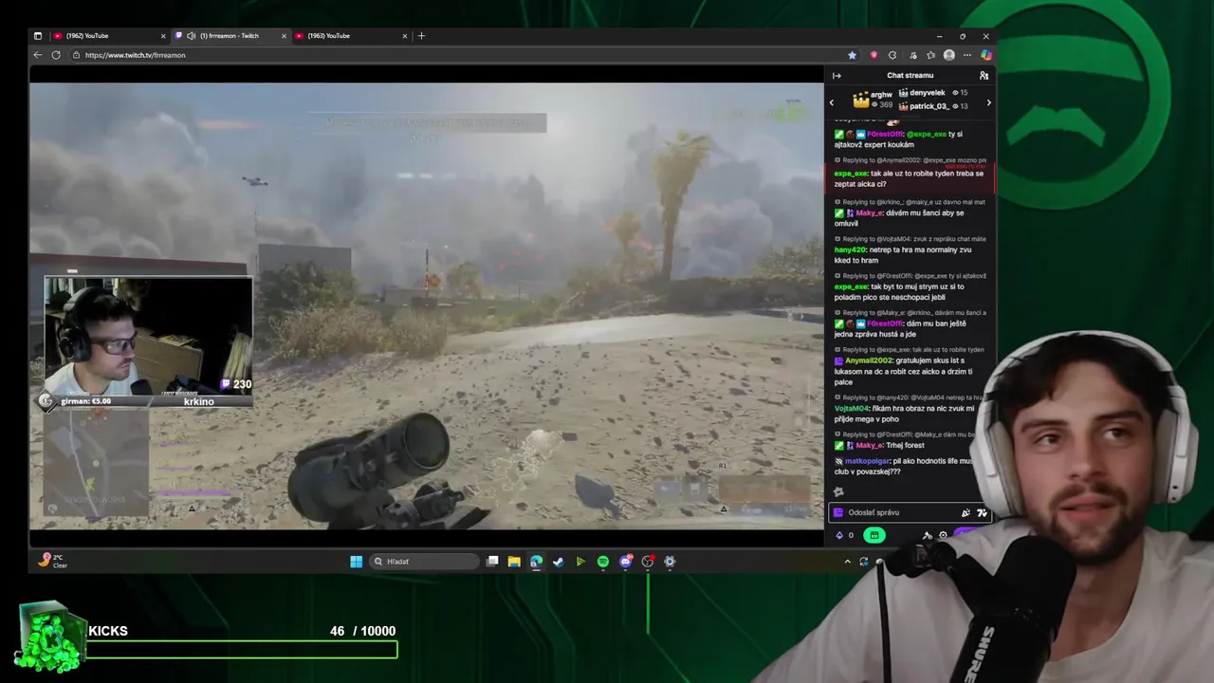This screenshot has width=1214, height=683.
Task: Click the game minimap in the video
Action: [x=96, y=465]
